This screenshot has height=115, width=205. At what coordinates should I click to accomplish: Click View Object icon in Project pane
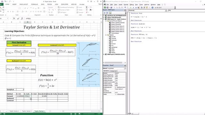107,13
